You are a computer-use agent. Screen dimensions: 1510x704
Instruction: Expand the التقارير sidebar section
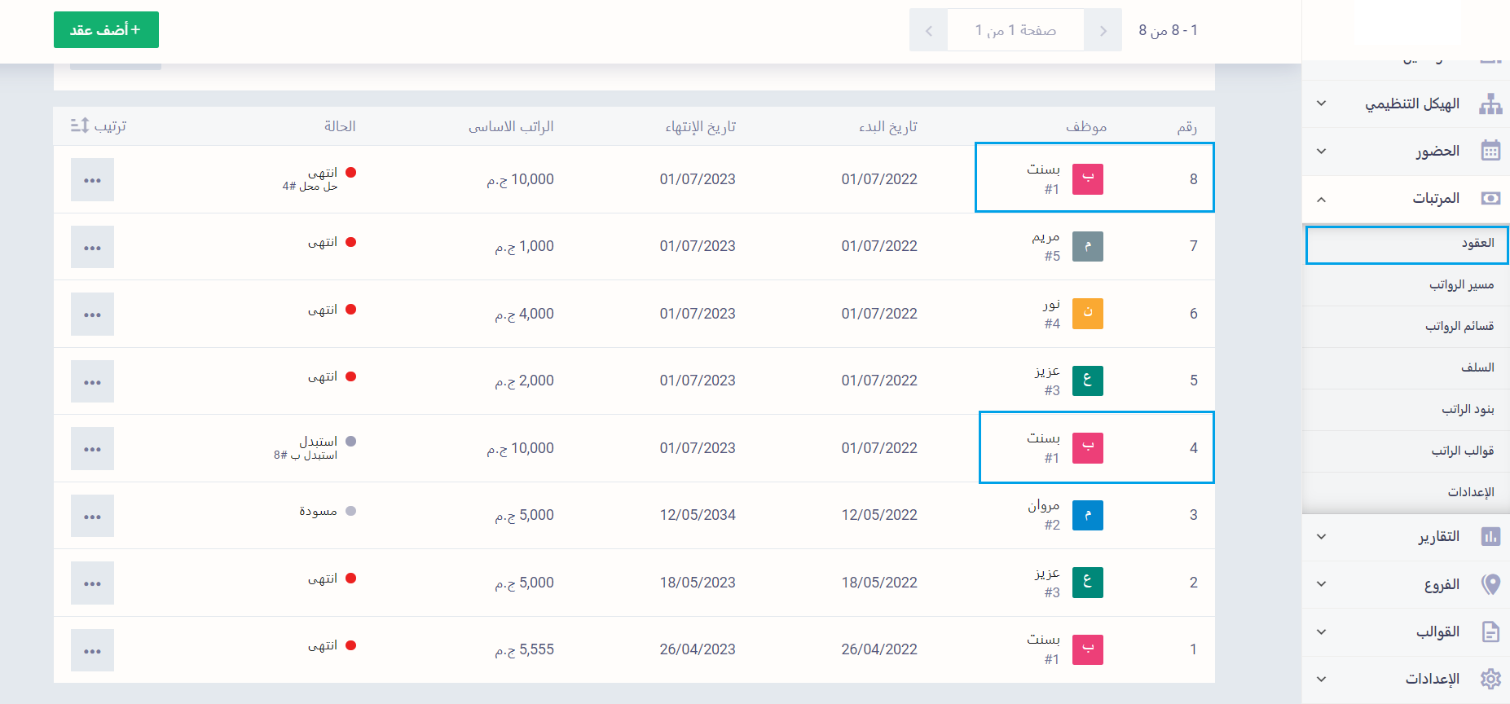pos(1321,537)
